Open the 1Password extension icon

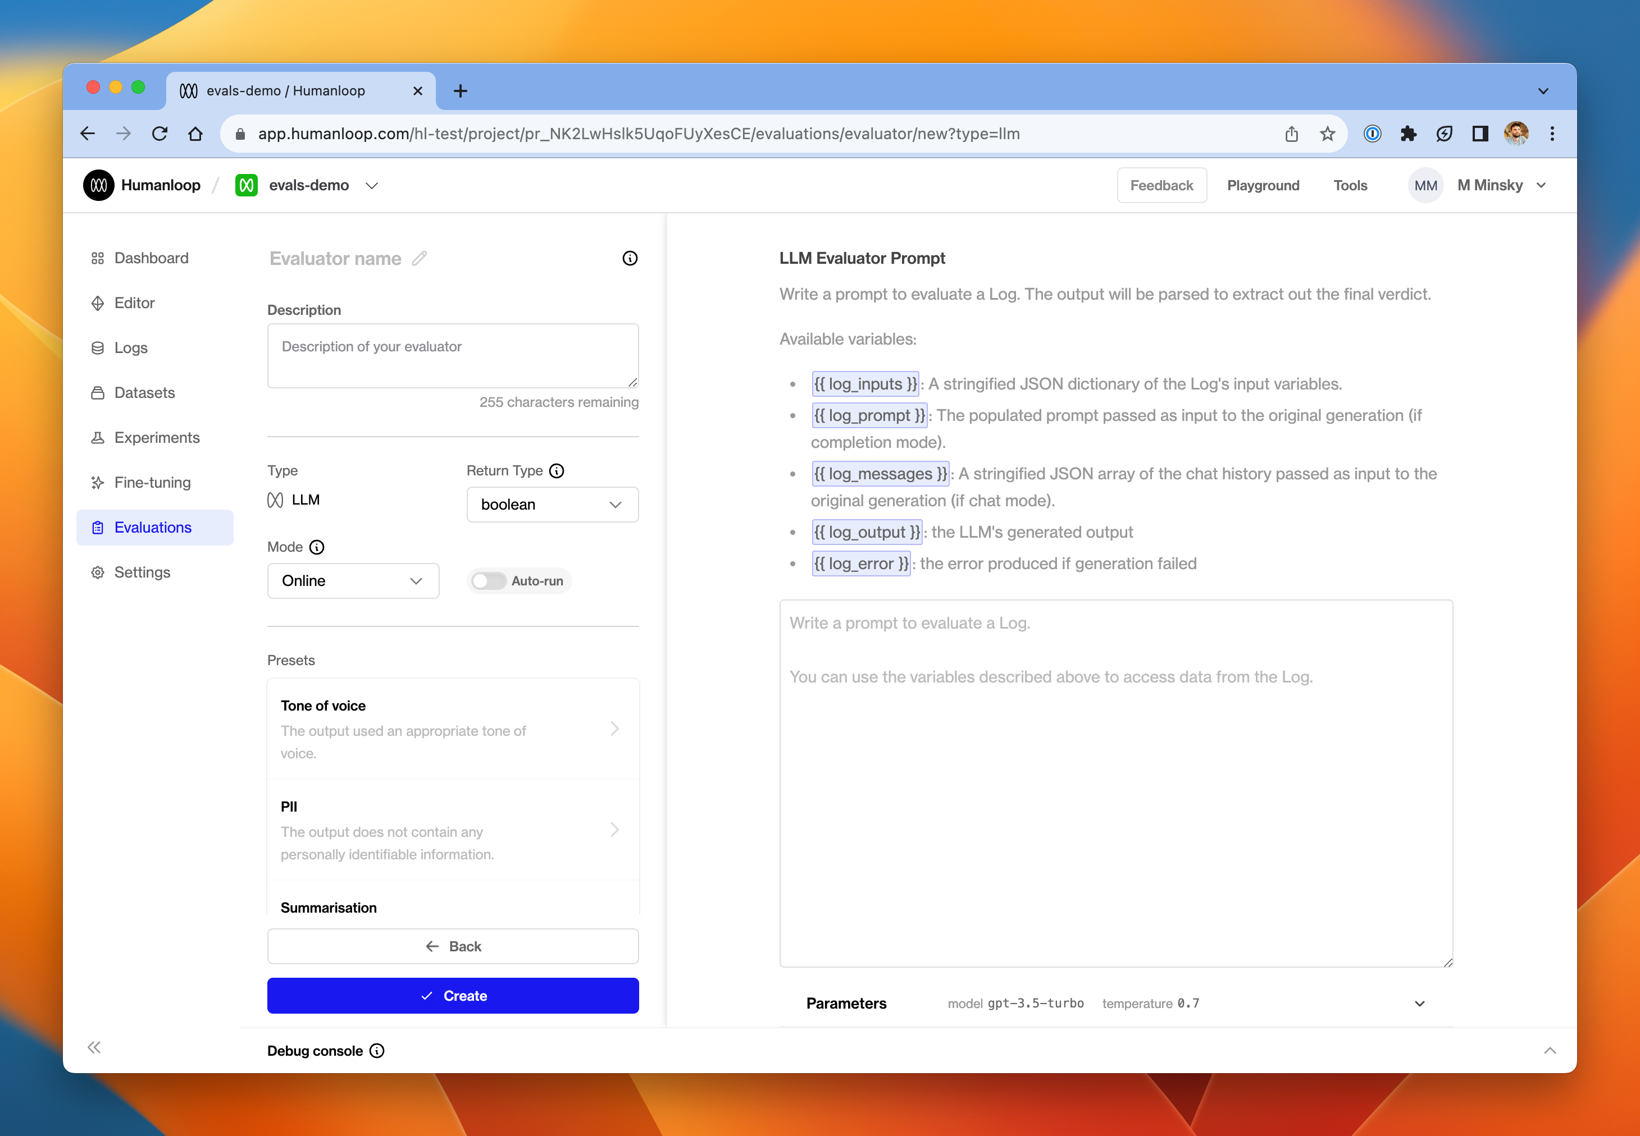click(x=1372, y=134)
